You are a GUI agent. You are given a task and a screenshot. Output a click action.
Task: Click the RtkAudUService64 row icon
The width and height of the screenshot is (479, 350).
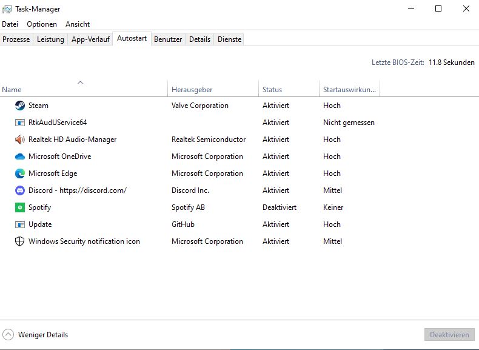click(x=20, y=123)
